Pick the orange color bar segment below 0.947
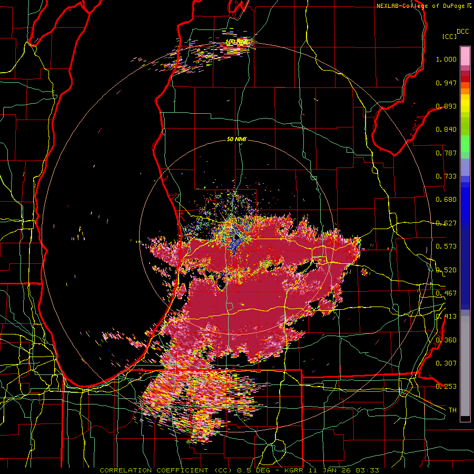 click(465, 91)
